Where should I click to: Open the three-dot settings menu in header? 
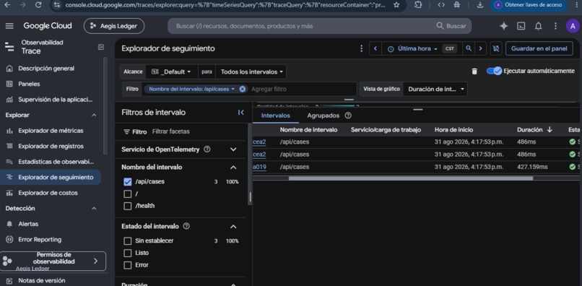click(555, 26)
